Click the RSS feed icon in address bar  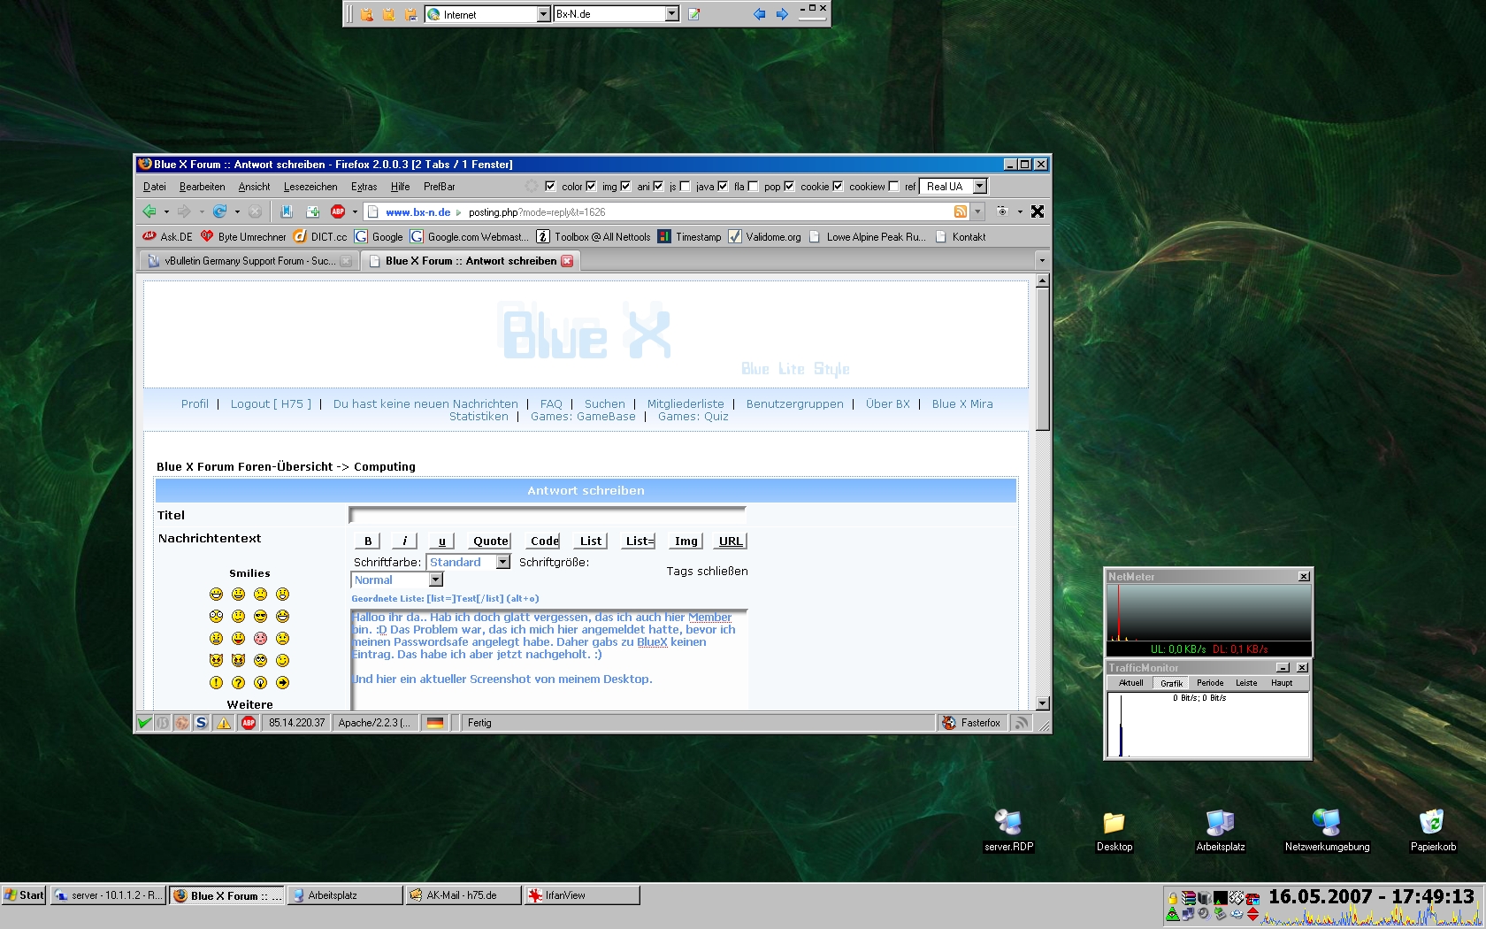click(x=961, y=211)
